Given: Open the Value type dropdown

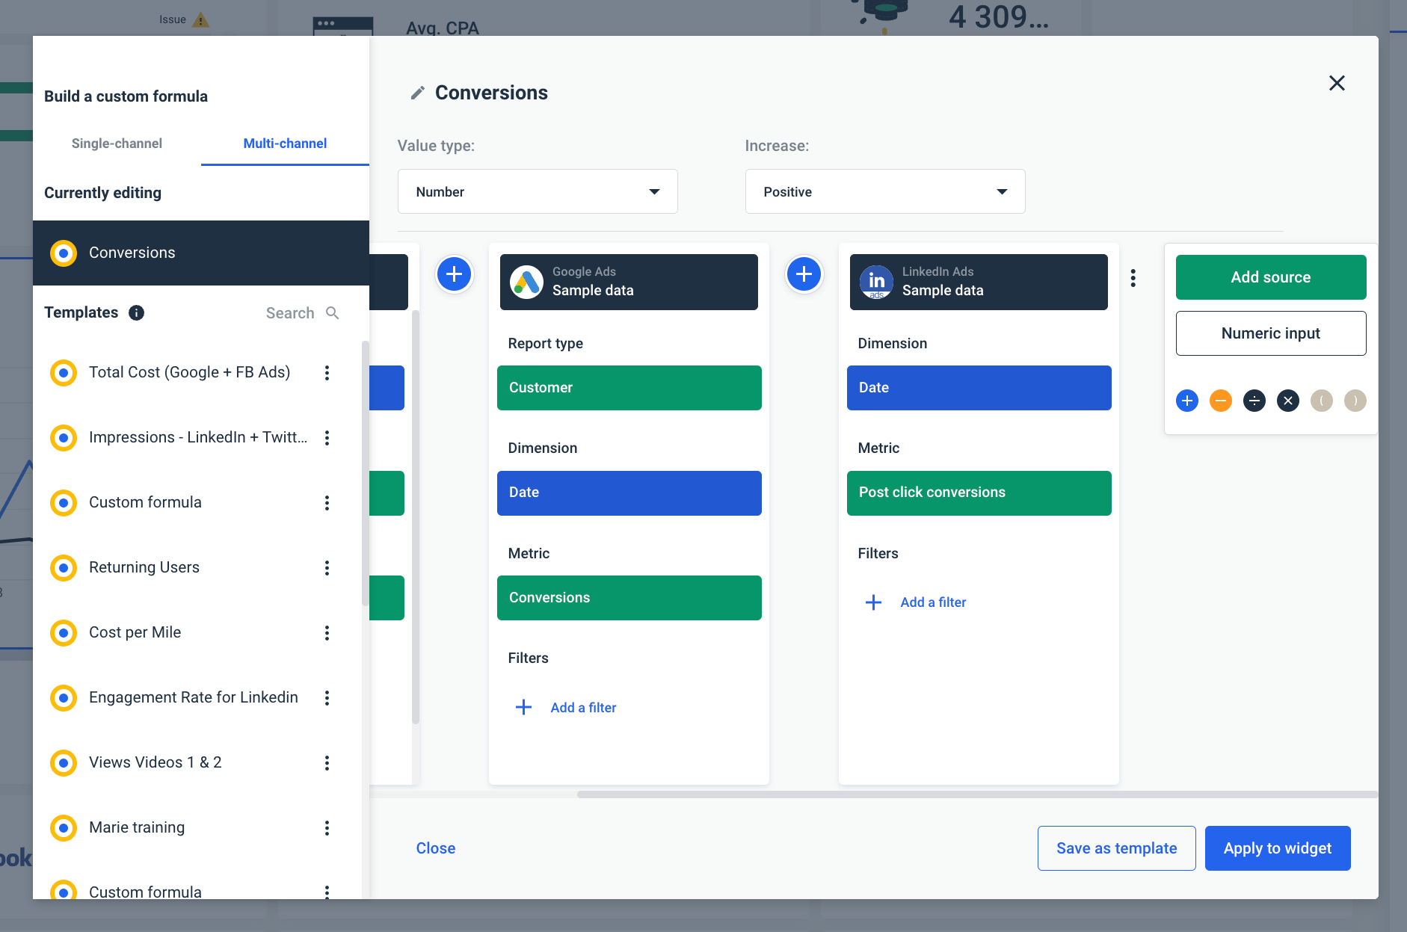Looking at the screenshot, I should pos(537,191).
